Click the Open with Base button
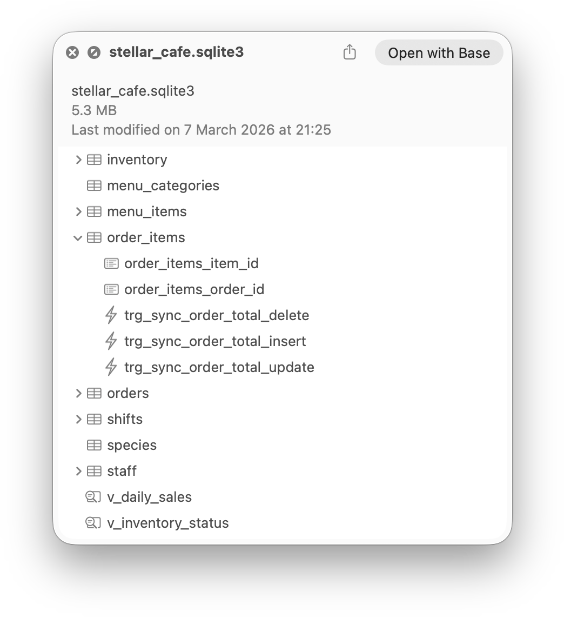564x617 pixels. pos(439,52)
